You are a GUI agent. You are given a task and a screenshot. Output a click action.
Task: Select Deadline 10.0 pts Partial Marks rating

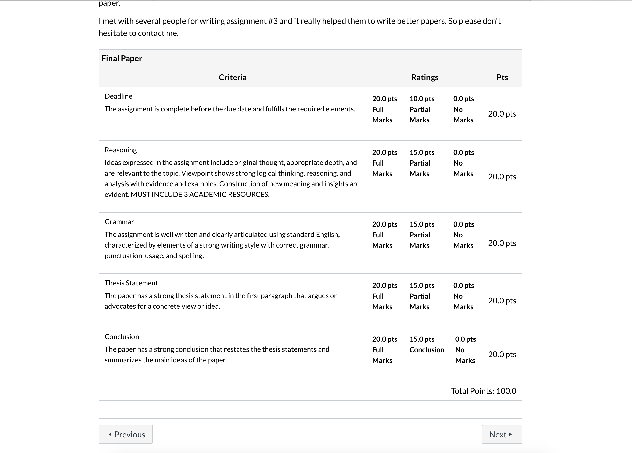pos(426,114)
